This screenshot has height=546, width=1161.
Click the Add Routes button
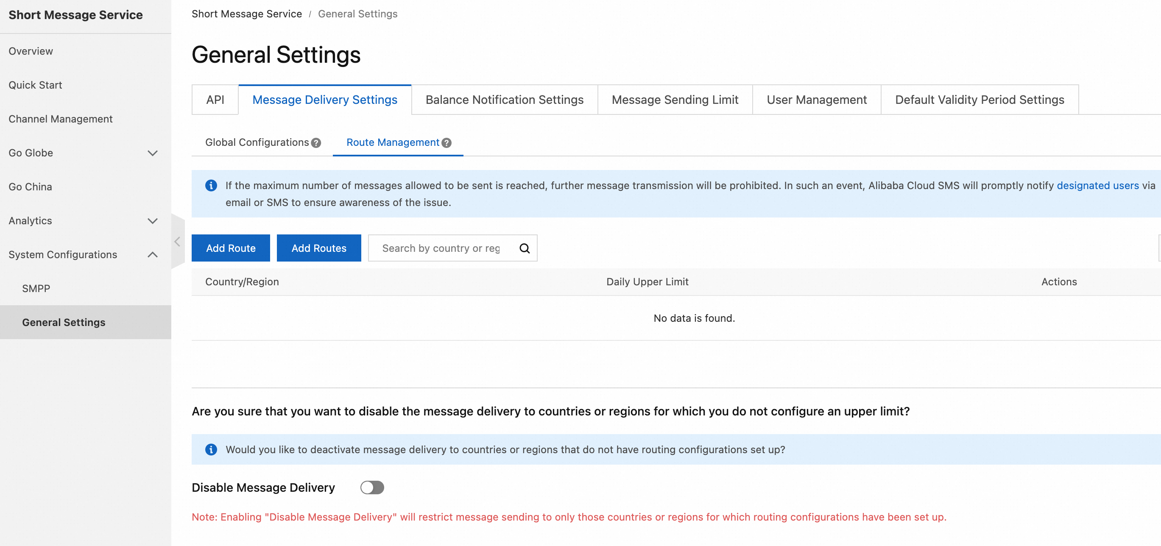318,248
